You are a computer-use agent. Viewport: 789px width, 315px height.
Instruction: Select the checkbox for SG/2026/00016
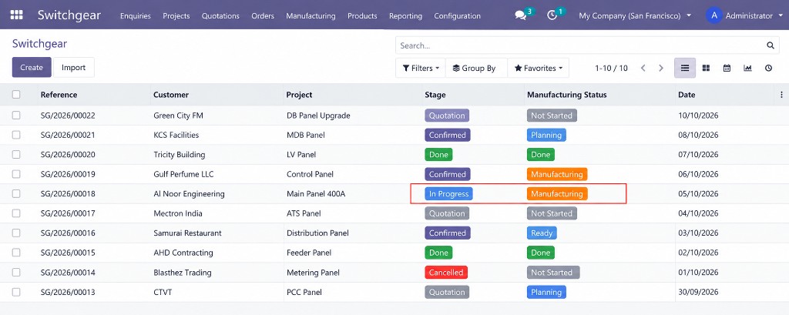[16, 233]
